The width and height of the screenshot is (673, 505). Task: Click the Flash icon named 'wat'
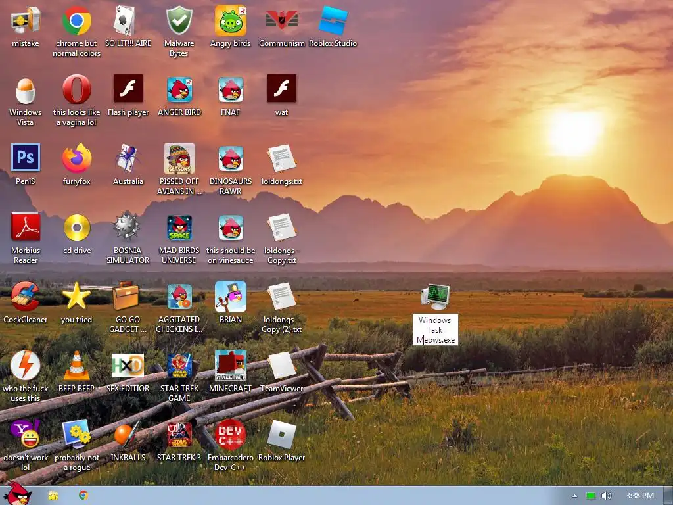click(281, 89)
